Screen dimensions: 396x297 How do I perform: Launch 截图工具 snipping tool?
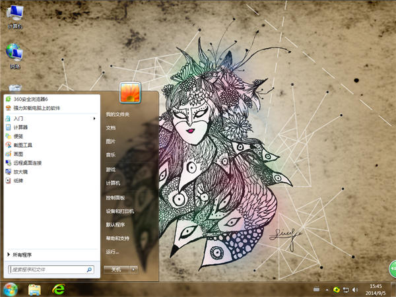click(23, 145)
